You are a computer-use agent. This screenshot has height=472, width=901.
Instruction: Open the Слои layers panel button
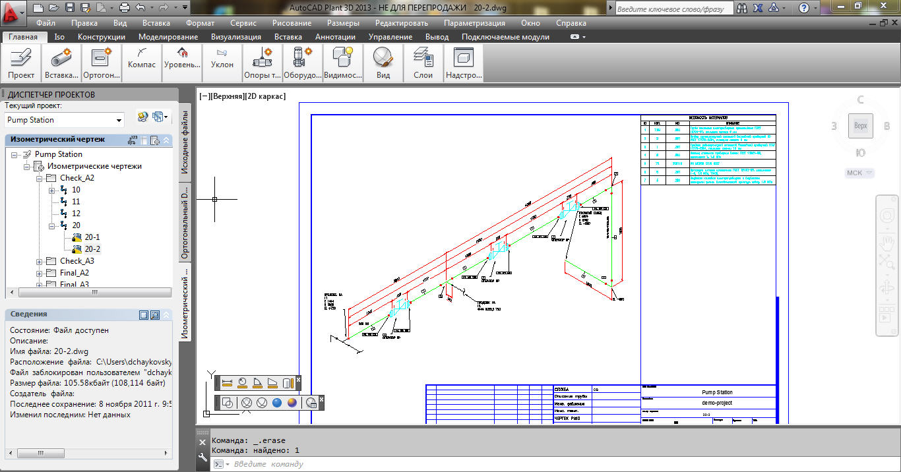(x=423, y=63)
